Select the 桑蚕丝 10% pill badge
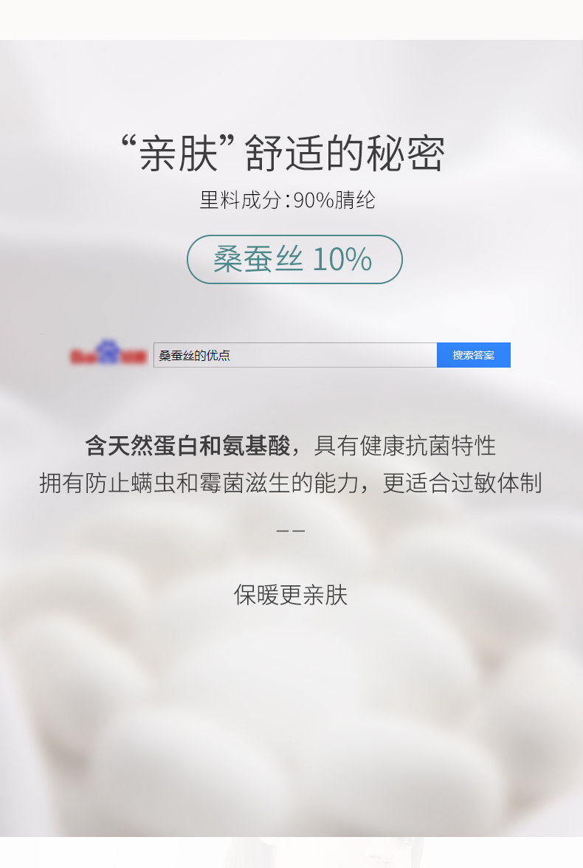This screenshot has height=868, width=583. pyautogui.click(x=294, y=259)
